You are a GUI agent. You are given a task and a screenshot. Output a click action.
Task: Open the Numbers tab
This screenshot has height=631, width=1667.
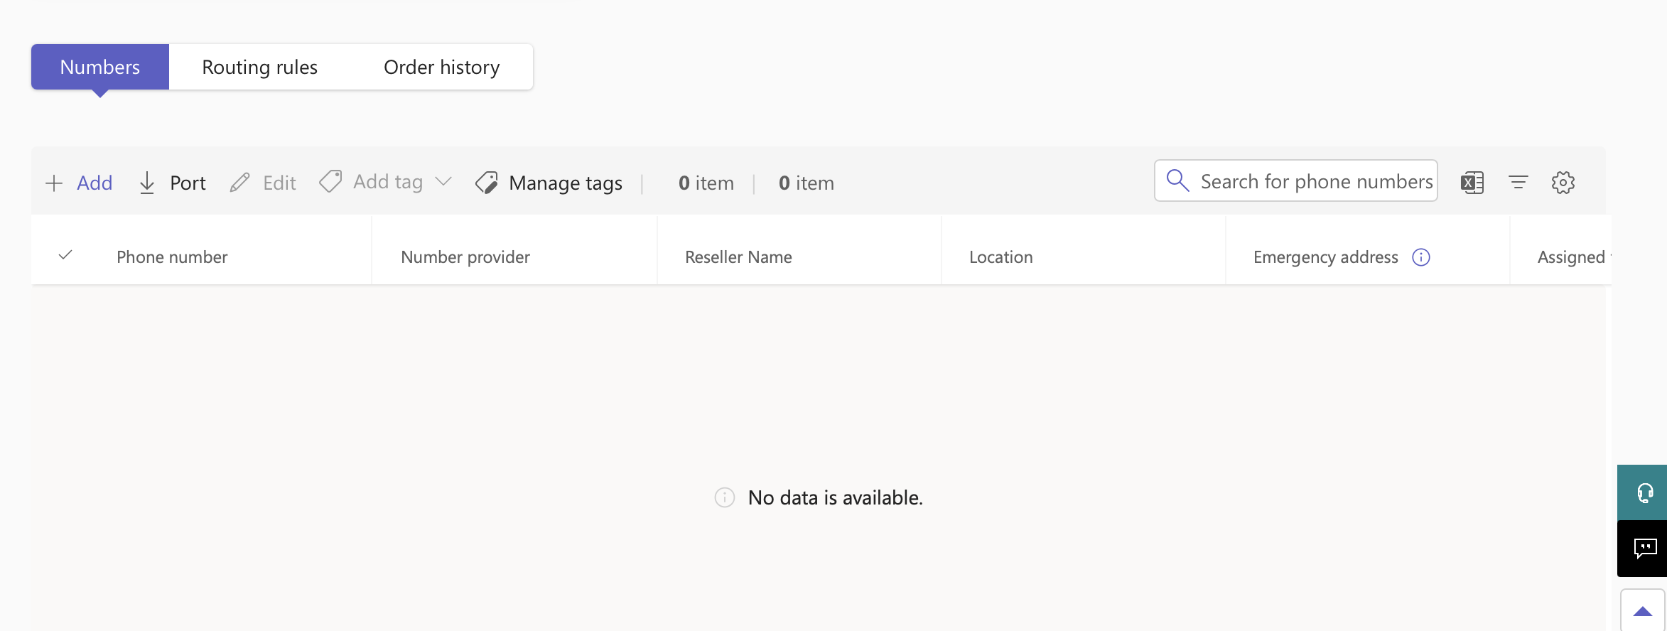click(x=100, y=67)
